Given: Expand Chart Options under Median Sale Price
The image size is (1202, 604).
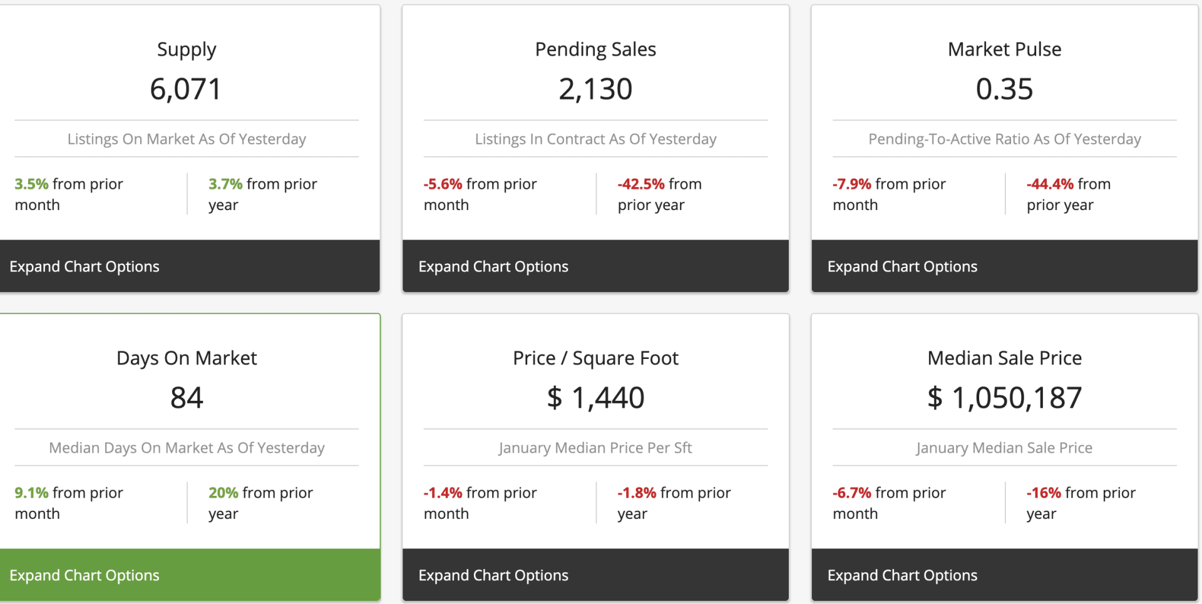Looking at the screenshot, I should point(902,575).
